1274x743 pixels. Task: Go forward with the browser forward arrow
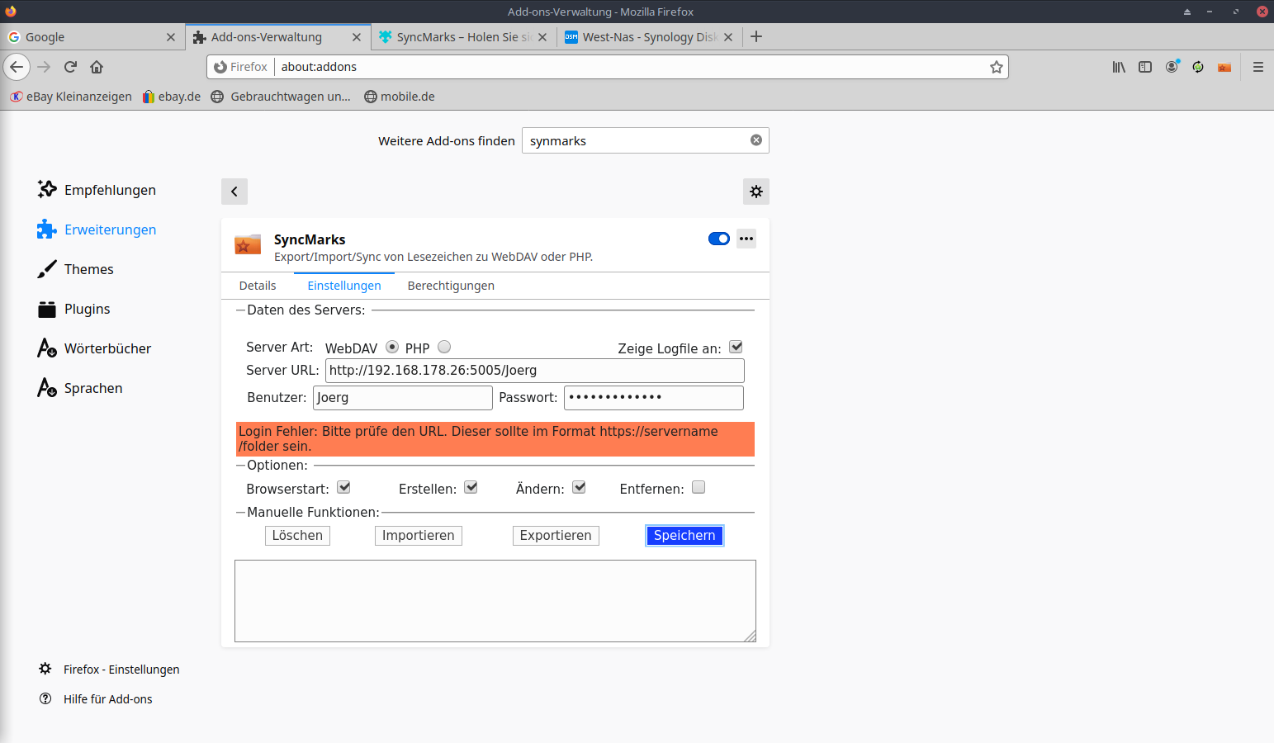point(45,67)
